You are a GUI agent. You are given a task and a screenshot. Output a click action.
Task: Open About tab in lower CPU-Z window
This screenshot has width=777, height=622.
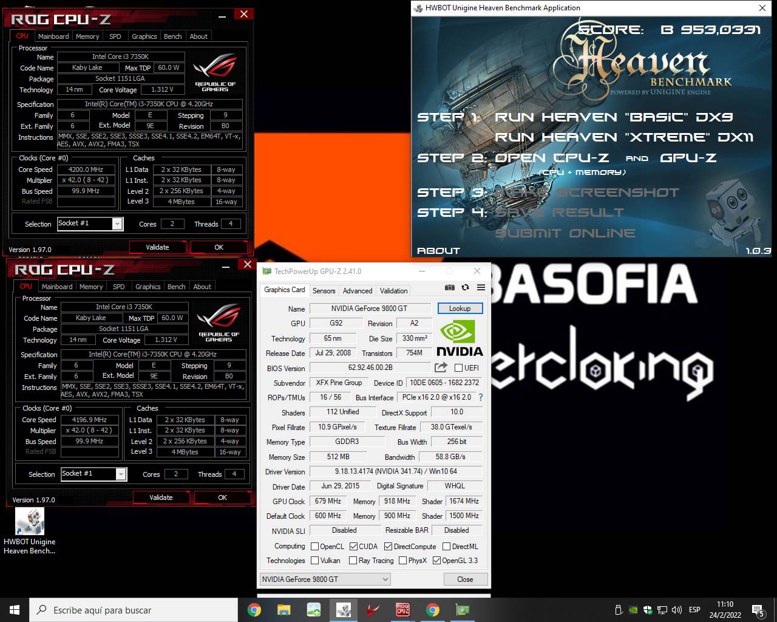202,287
